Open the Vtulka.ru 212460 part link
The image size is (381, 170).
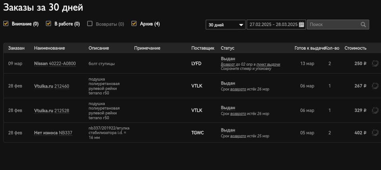click(52, 86)
